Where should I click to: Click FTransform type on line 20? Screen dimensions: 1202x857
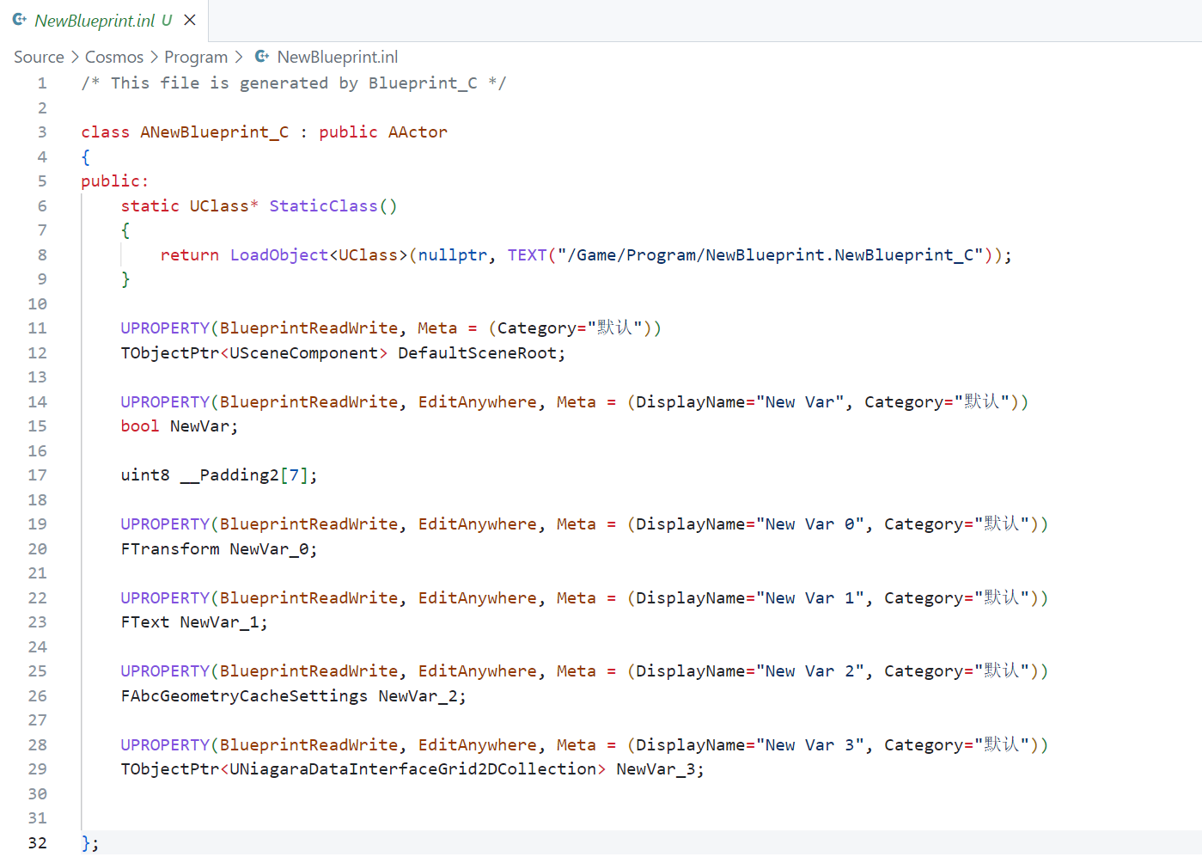170,549
